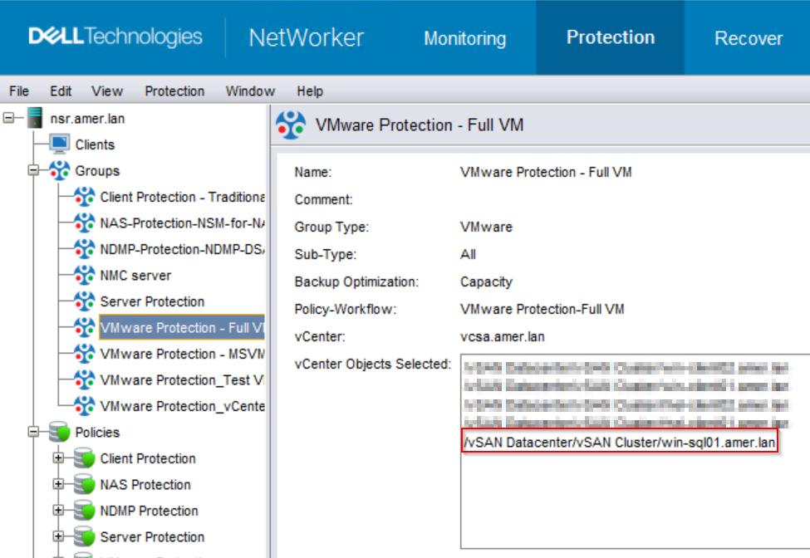
Task: Click the NMC server group icon
Action: [x=85, y=276]
